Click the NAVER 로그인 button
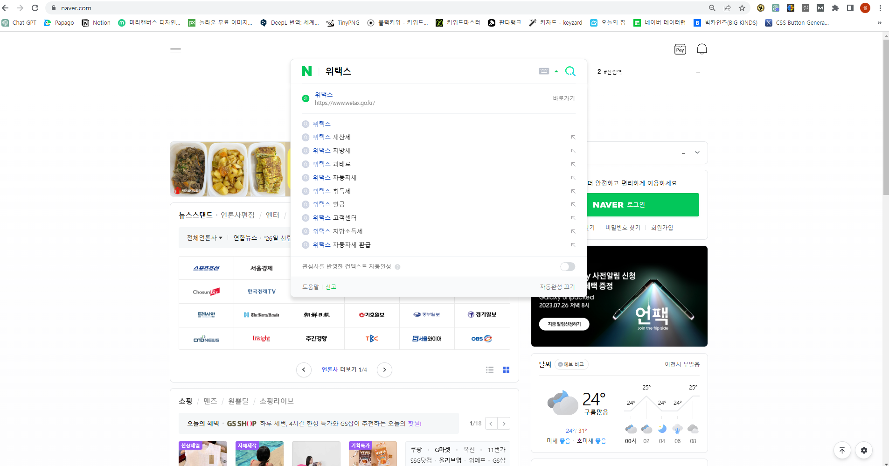The height and width of the screenshot is (466, 889). pos(642,204)
